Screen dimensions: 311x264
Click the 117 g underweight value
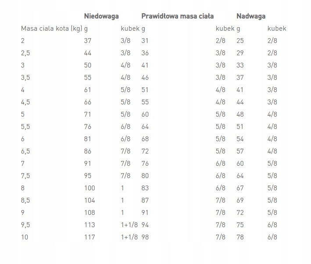pyautogui.click(x=90, y=237)
